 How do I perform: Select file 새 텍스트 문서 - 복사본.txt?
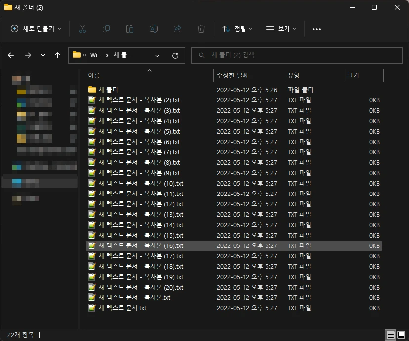click(x=234, y=297)
